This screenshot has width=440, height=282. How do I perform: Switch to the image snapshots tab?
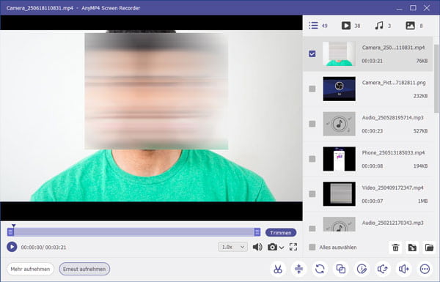[x=414, y=26]
